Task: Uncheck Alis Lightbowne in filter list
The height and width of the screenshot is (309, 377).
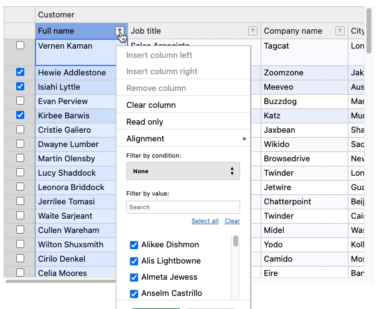Action: (x=134, y=261)
